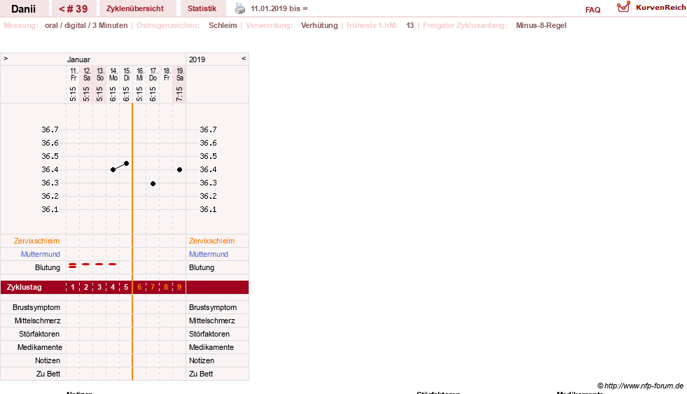The height and width of the screenshot is (394, 687).
Task: Click the 'Januar' month label
Action: click(x=78, y=59)
